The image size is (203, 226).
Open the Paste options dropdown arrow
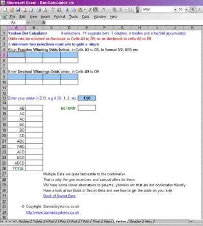click(x=84, y=10)
